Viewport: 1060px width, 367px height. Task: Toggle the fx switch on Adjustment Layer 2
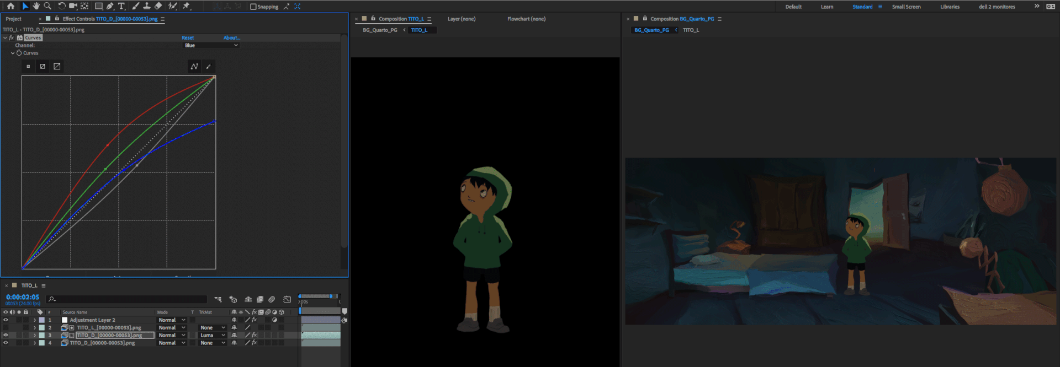click(254, 320)
